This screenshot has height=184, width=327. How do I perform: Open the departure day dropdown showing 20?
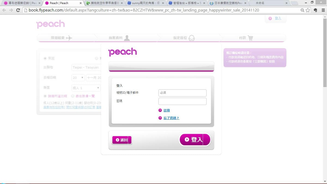coord(78,78)
